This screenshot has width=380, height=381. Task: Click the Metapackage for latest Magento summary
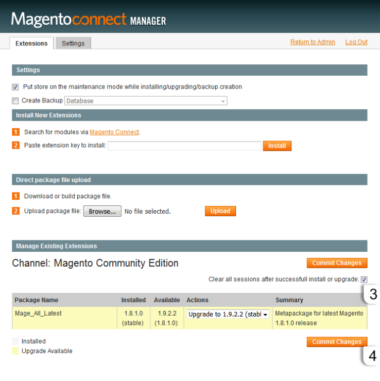319,318
